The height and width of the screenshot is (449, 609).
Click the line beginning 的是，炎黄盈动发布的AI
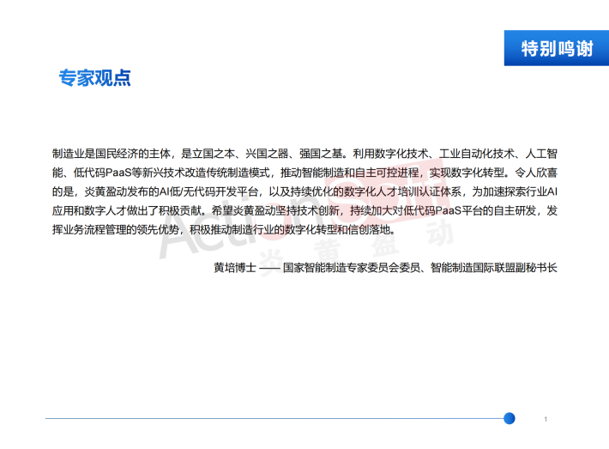click(x=304, y=191)
